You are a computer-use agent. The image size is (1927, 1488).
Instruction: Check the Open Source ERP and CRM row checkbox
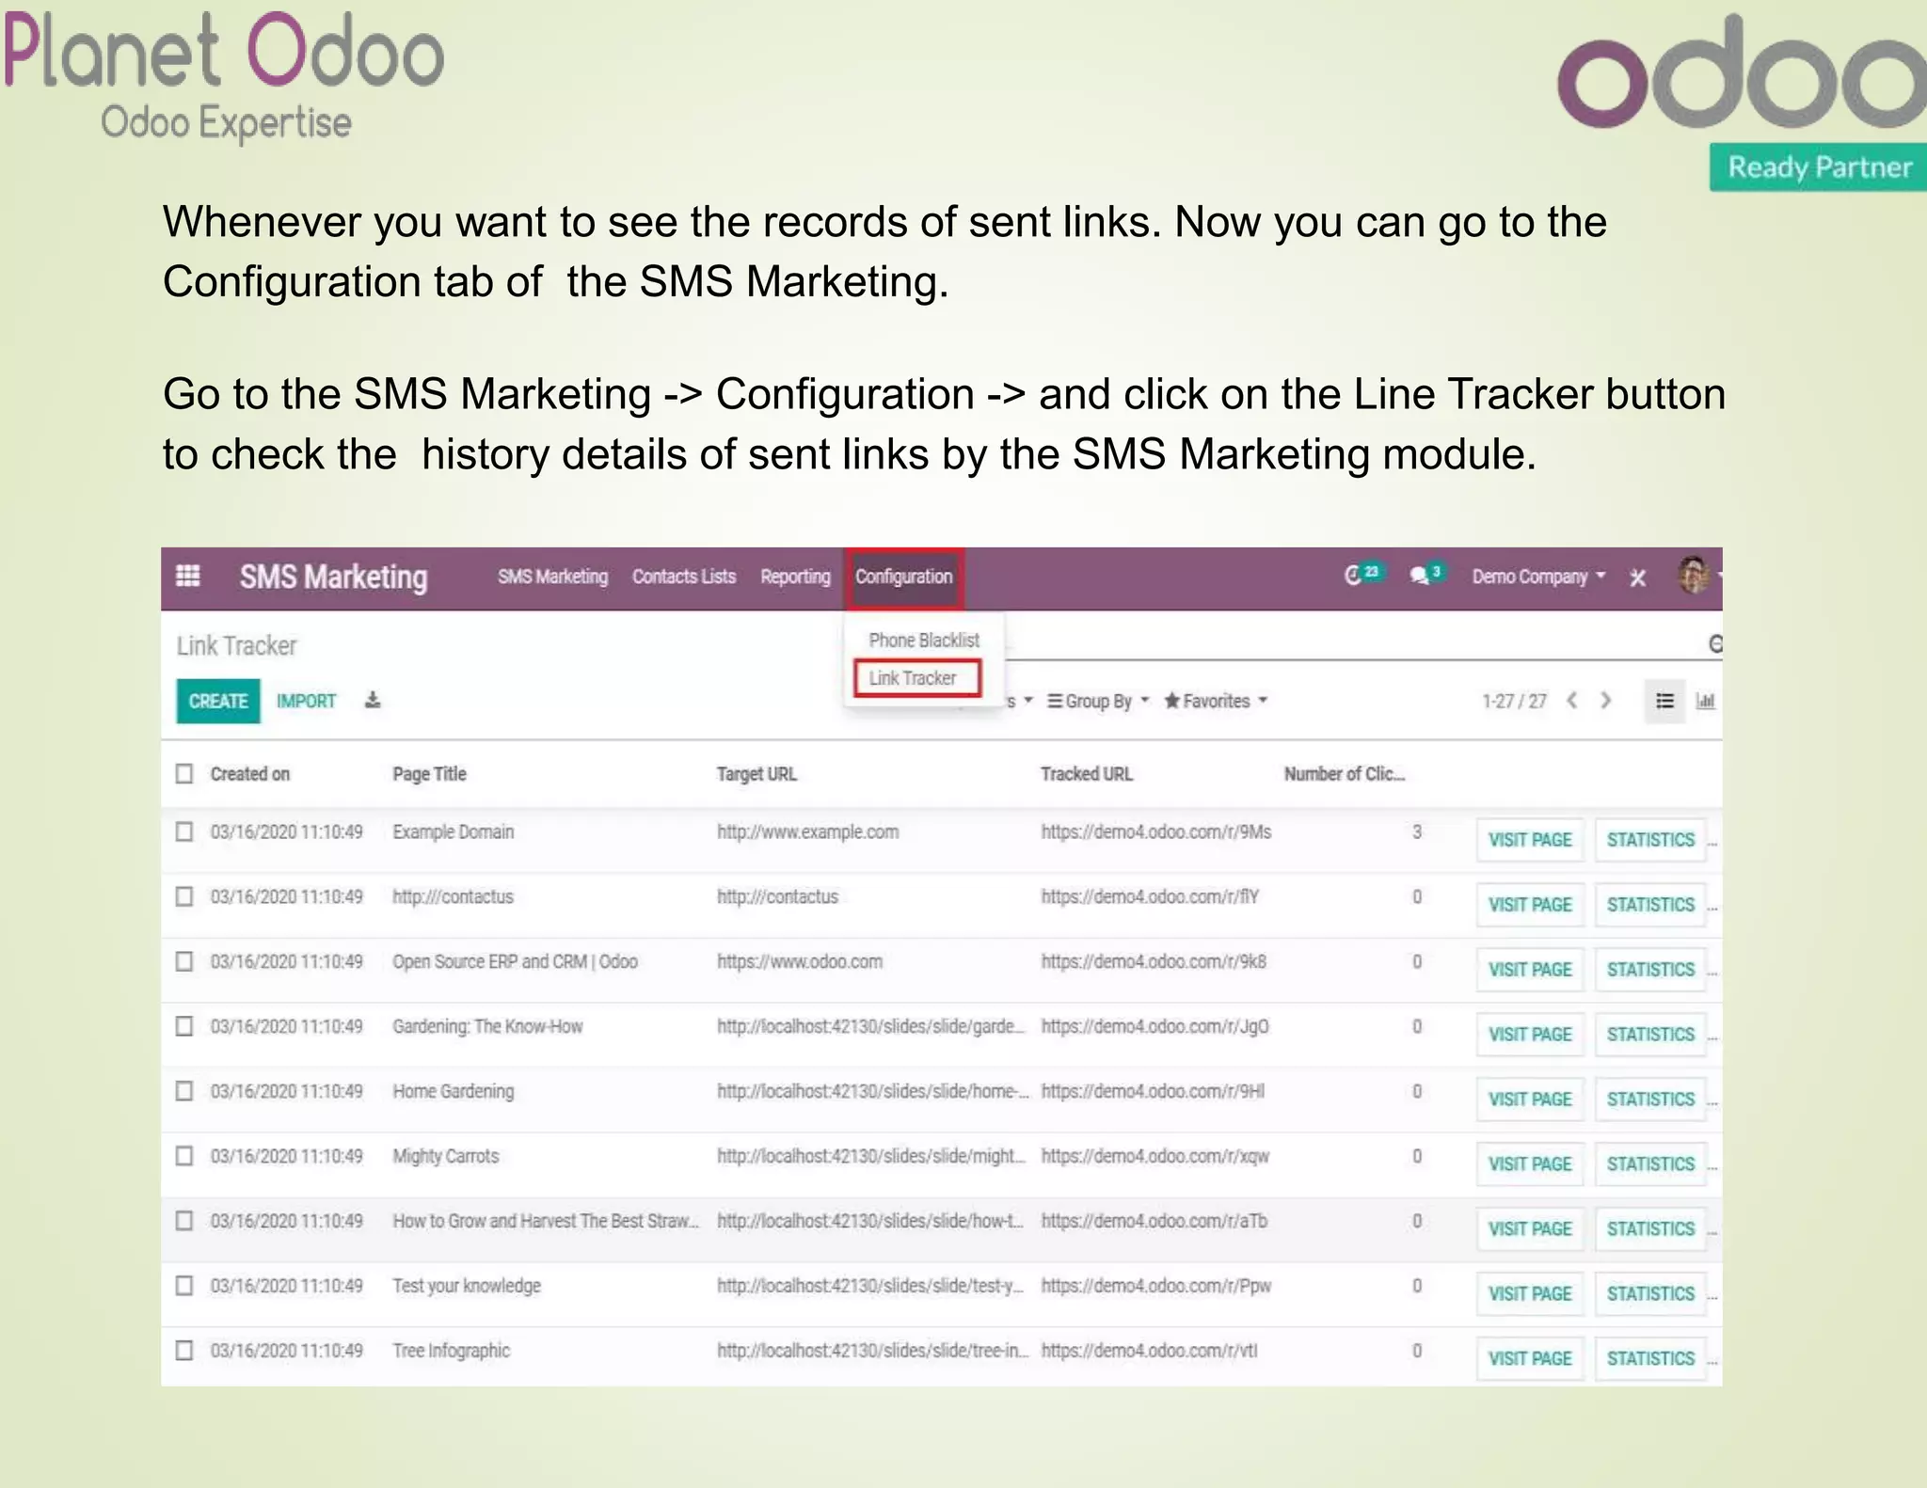coord(184,961)
